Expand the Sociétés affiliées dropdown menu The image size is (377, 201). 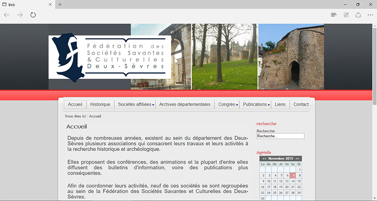(136, 105)
